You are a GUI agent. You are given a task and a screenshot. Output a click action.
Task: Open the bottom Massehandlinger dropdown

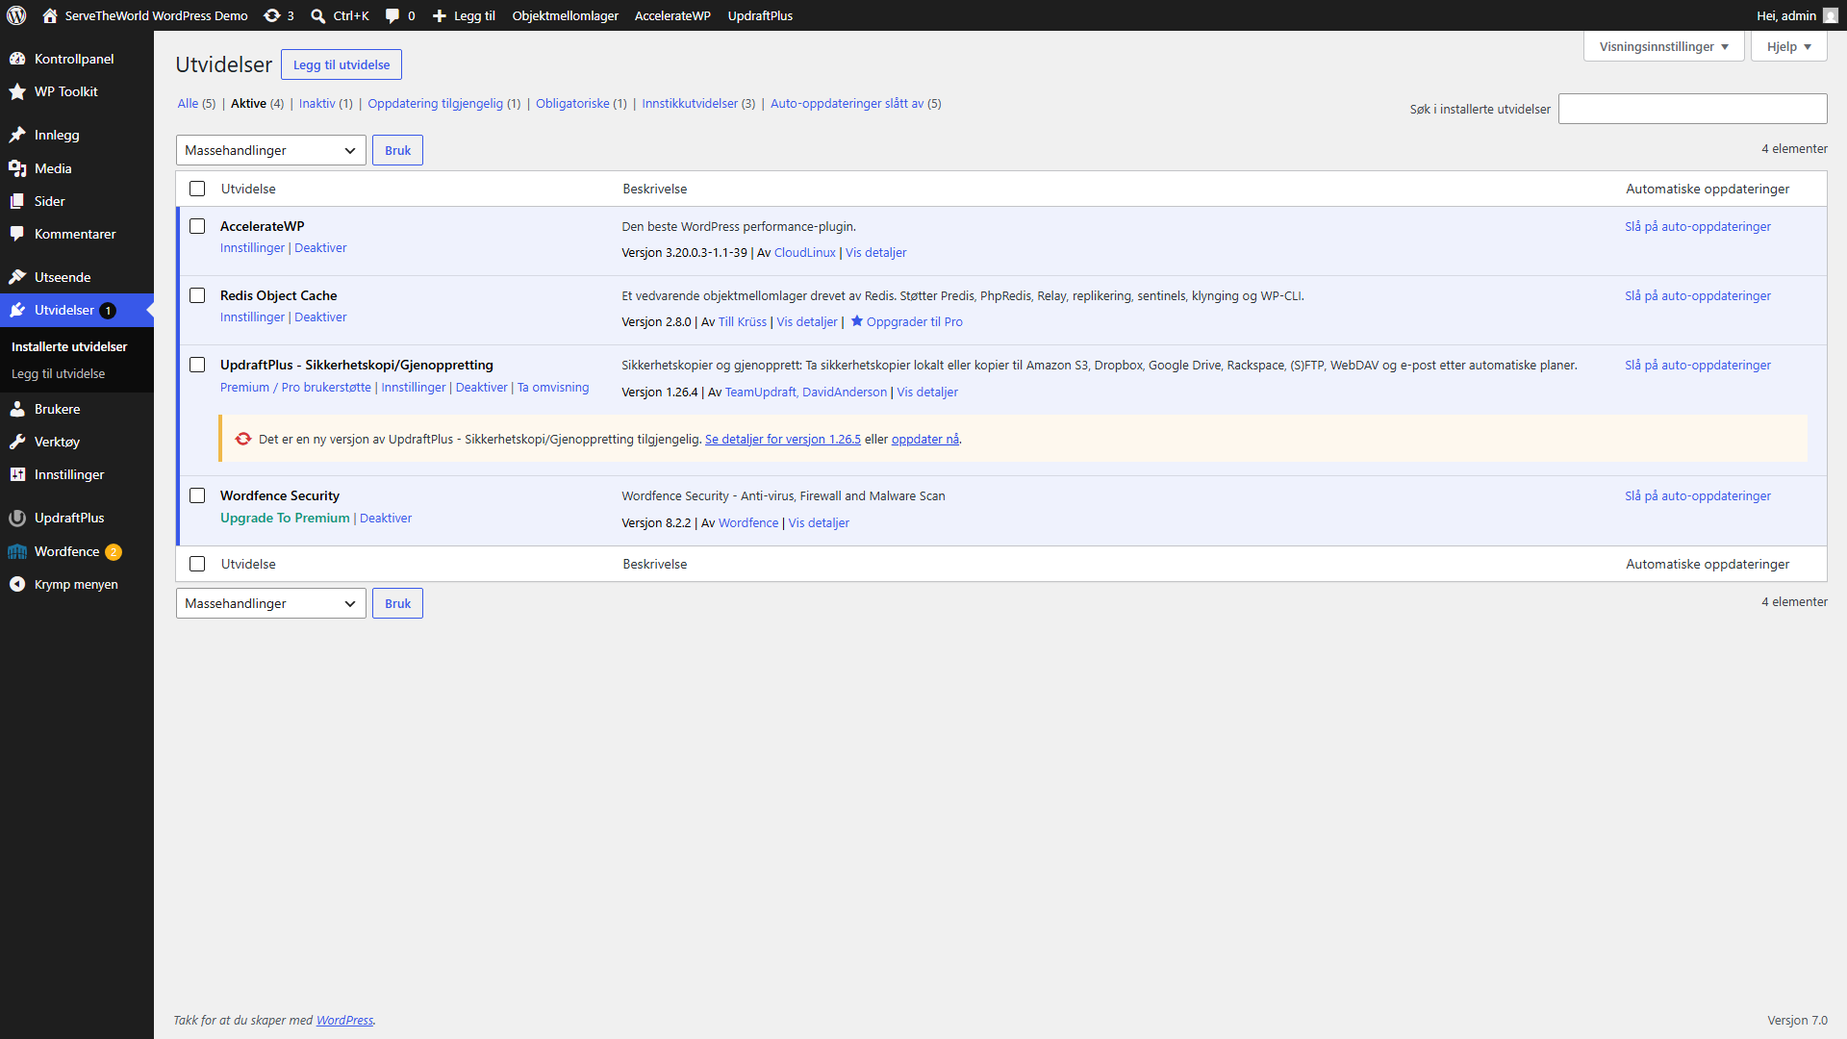[x=271, y=603]
